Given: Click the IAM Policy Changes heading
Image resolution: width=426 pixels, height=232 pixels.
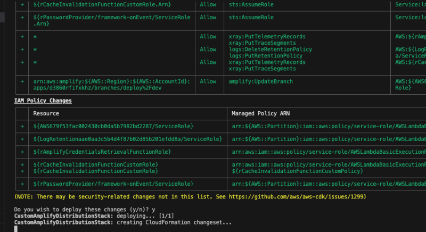Looking at the screenshot, I should pyautogui.click(x=43, y=100).
